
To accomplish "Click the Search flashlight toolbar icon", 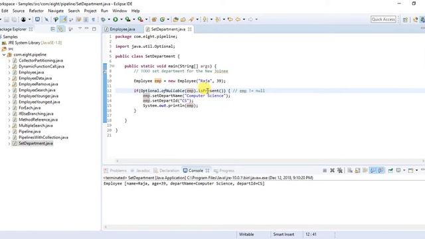I will tap(191, 19).
